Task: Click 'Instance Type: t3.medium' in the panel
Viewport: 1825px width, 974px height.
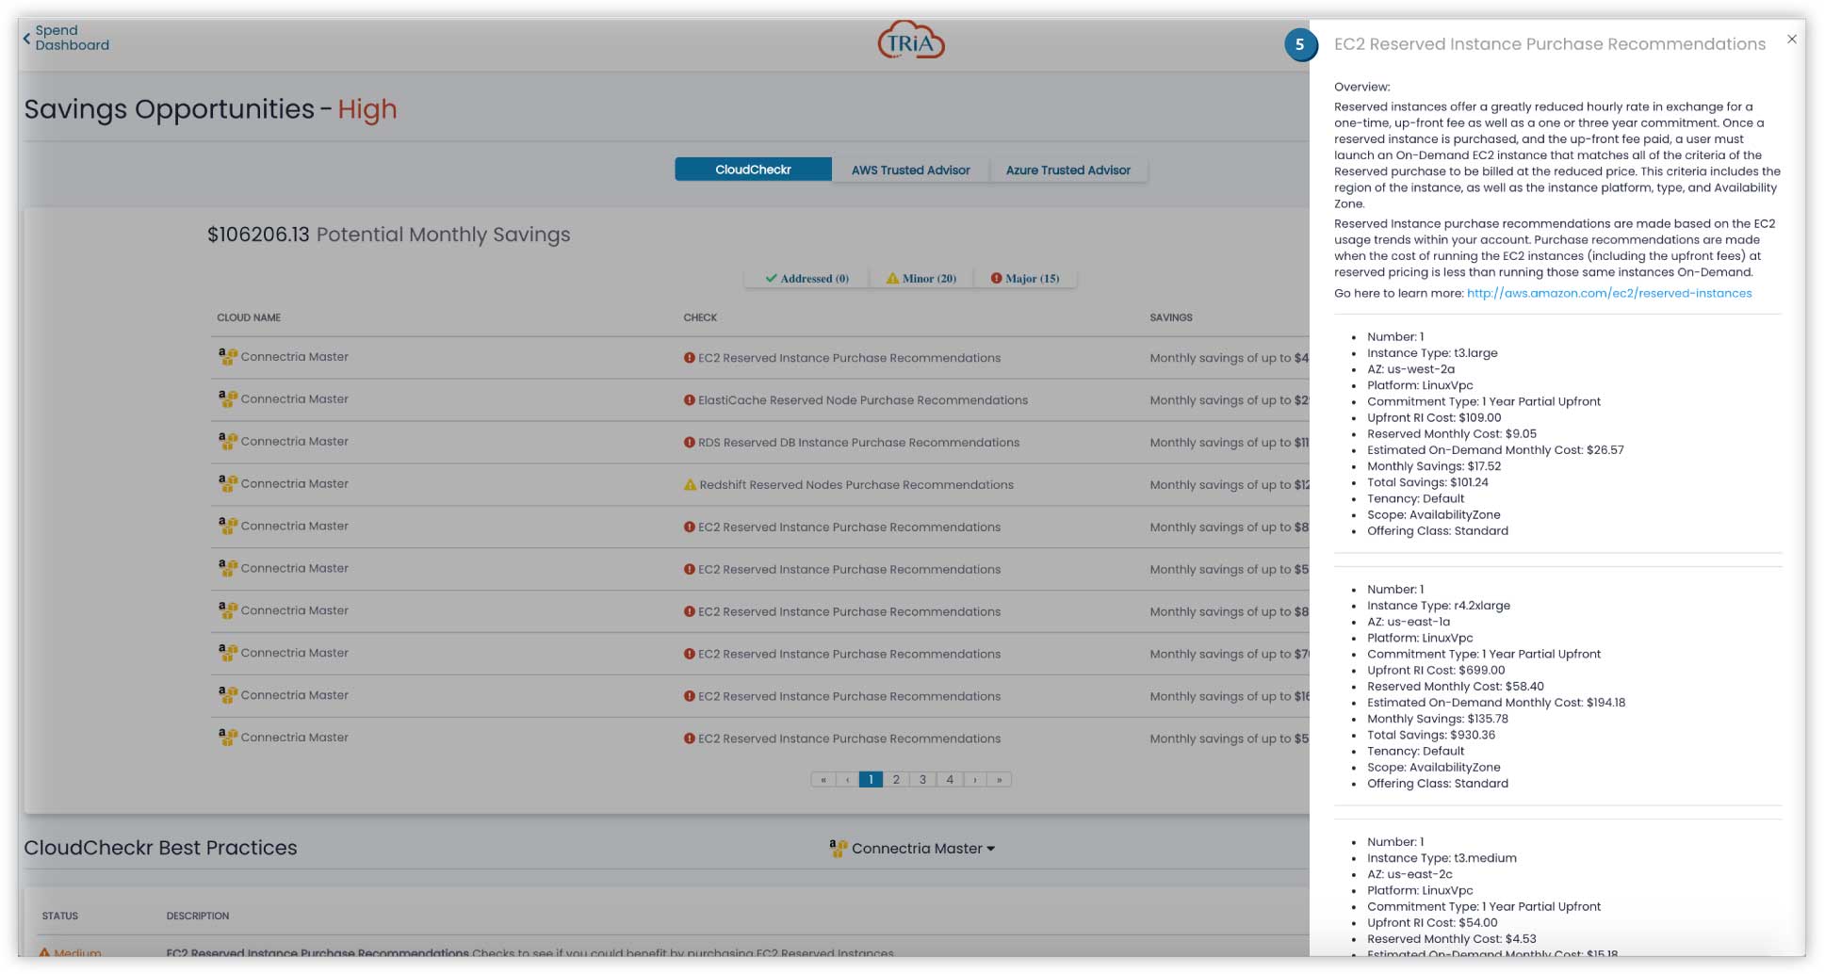Action: [1442, 858]
